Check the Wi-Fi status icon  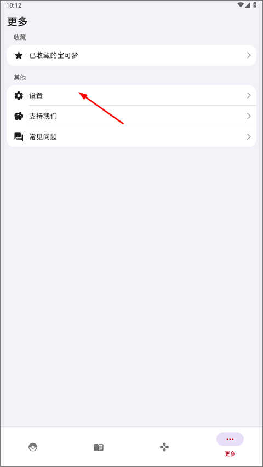tap(241, 5)
